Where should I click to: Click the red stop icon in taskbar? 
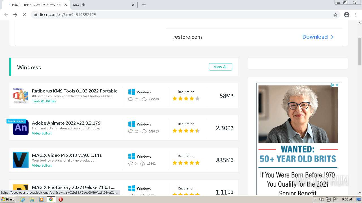61,199
